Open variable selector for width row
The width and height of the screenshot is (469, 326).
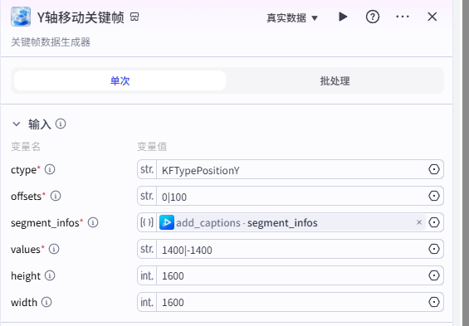point(433,302)
